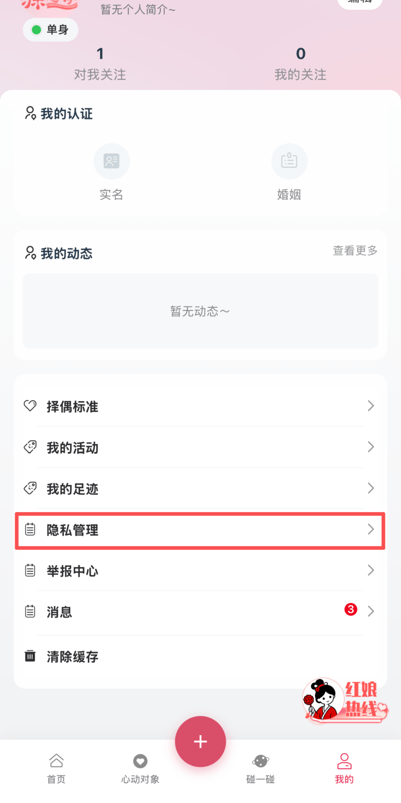Image resolution: width=401 pixels, height=803 pixels.
Task: Tap the red 3 message badge
Action: tap(351, 609)
